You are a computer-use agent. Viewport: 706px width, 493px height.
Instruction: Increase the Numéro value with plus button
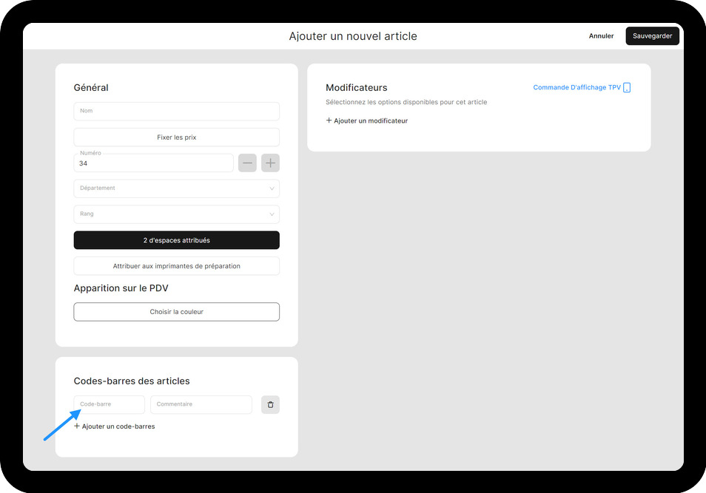pyautogui.click(x=271, y=163)
